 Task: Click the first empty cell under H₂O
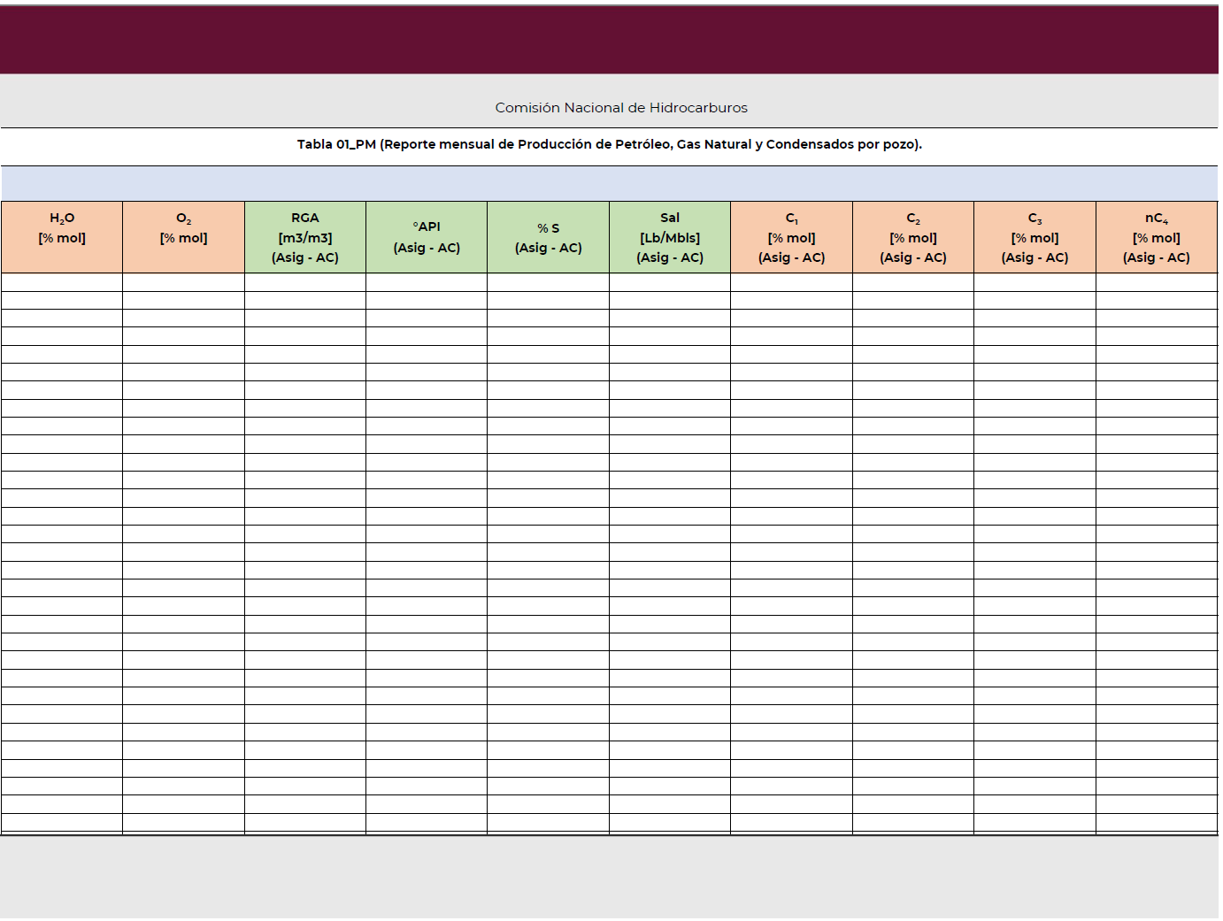click(61, 281)
